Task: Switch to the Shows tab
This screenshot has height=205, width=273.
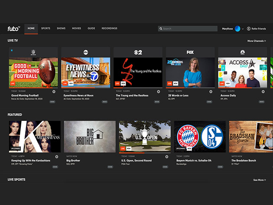Action: (61, 29)
